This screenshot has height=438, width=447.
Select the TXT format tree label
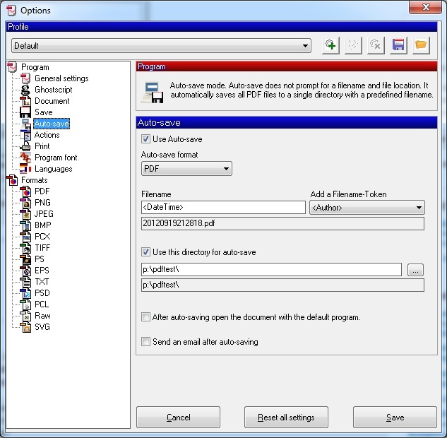(x=42, y=282)
